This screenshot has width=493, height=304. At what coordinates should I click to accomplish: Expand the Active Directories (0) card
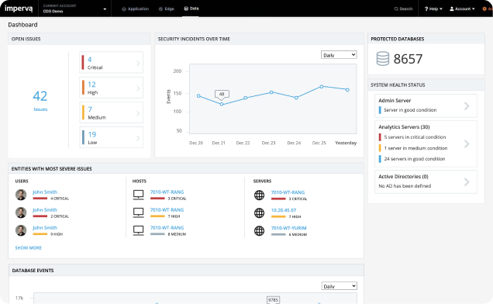pyautogui.click(x=426, y=181)
